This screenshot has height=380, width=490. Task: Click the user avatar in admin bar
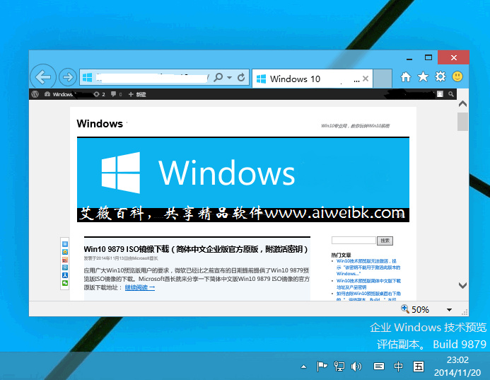440,94
